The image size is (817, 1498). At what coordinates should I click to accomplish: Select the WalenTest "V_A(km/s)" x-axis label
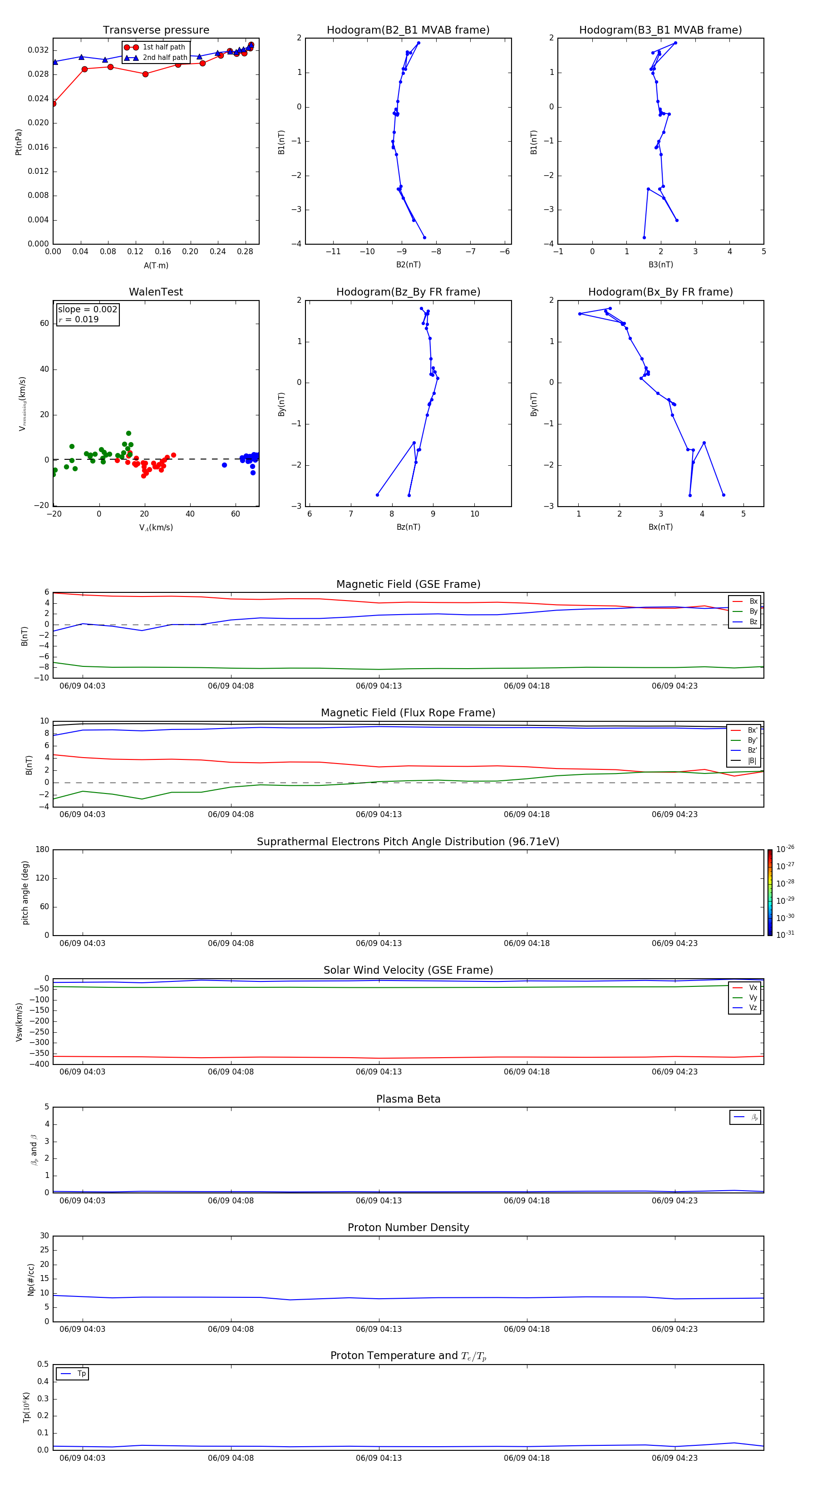(156, 527)
